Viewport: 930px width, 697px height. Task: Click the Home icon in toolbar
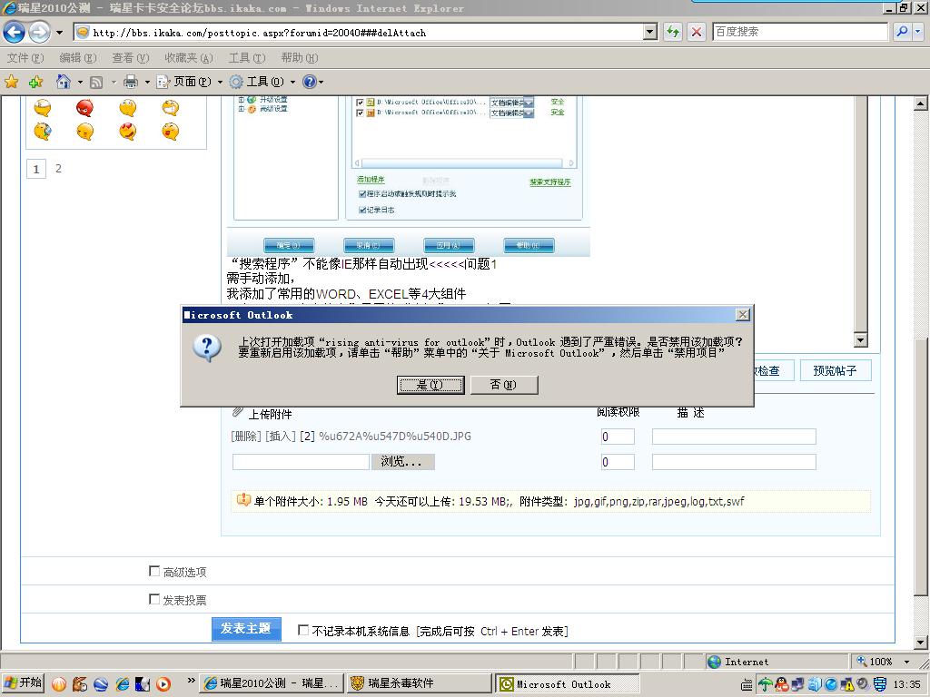point(64,82)
